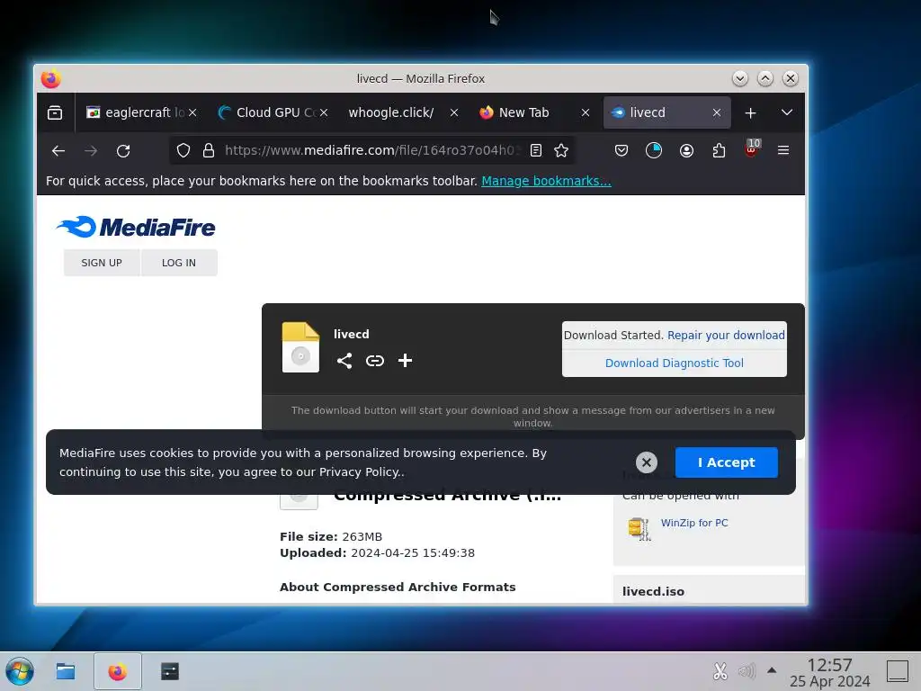Copy link using the chain icon
This screenshot has width=921, height=691.
(375, 360)
